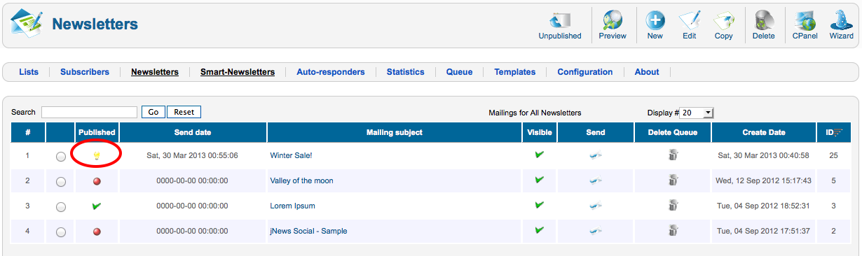The width and height of the screenshot is (862, 256).
Task: Click the ID value 25
Action: (x=834, y=155)
